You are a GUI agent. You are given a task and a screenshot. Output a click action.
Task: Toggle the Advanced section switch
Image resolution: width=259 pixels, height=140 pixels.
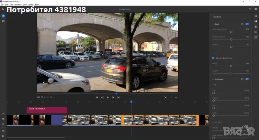pos(247,79)
